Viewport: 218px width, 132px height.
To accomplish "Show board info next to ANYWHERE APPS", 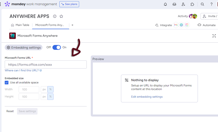I will pos(55,16).
